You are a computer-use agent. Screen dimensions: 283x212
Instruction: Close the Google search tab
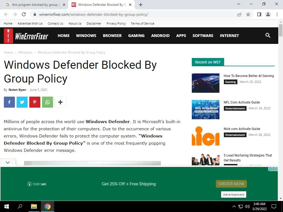click(64, 5)
